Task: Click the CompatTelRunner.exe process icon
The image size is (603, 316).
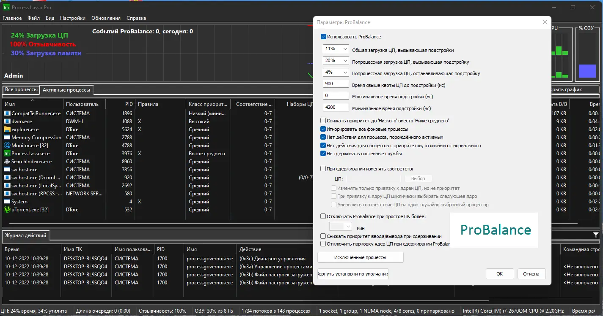Action: point(7,113)
